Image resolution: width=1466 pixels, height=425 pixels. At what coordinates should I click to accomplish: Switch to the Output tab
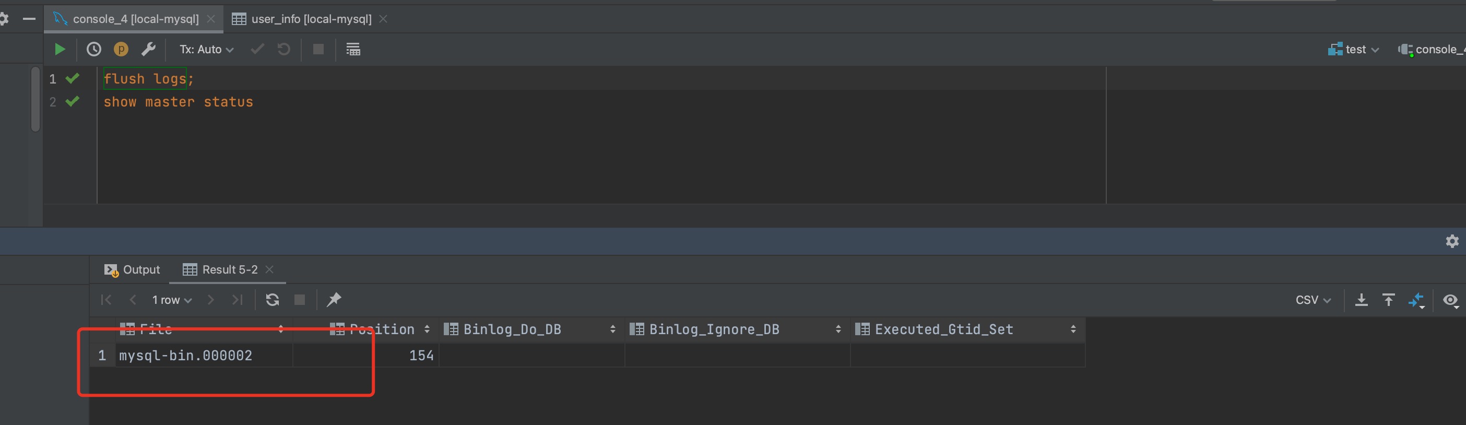132,270
